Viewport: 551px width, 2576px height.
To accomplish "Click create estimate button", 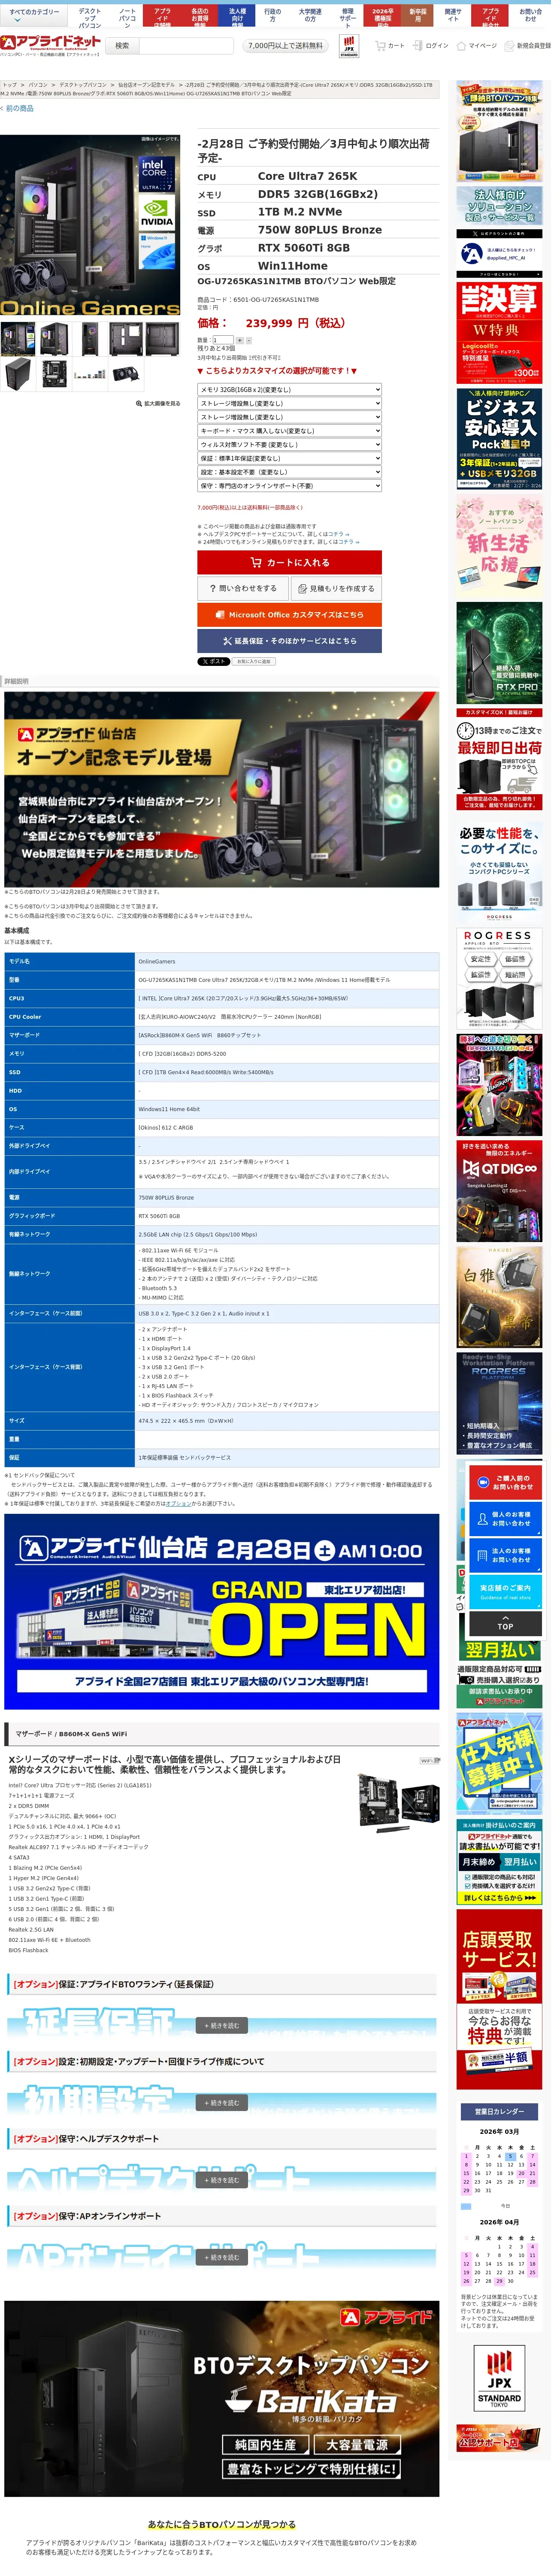I will 336,589.
